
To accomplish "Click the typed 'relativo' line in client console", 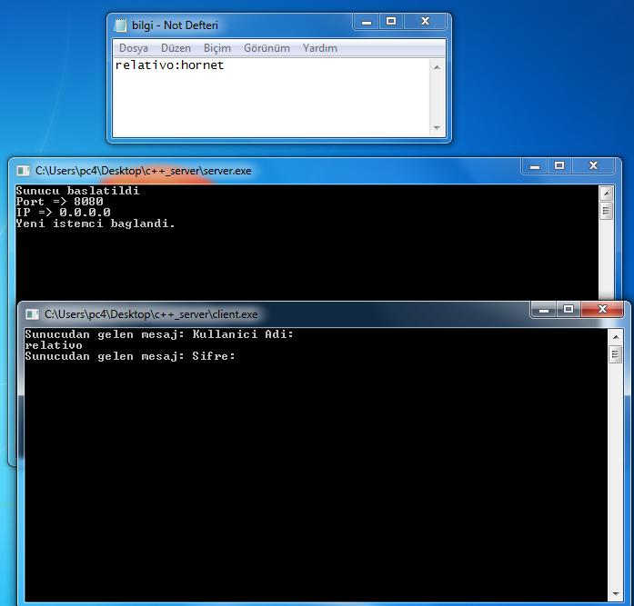I will pos(54,345).
